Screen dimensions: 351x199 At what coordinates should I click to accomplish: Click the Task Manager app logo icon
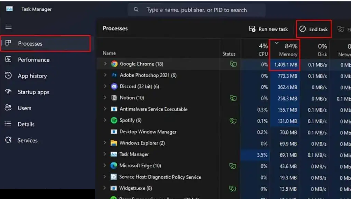(x=9, y=9)
